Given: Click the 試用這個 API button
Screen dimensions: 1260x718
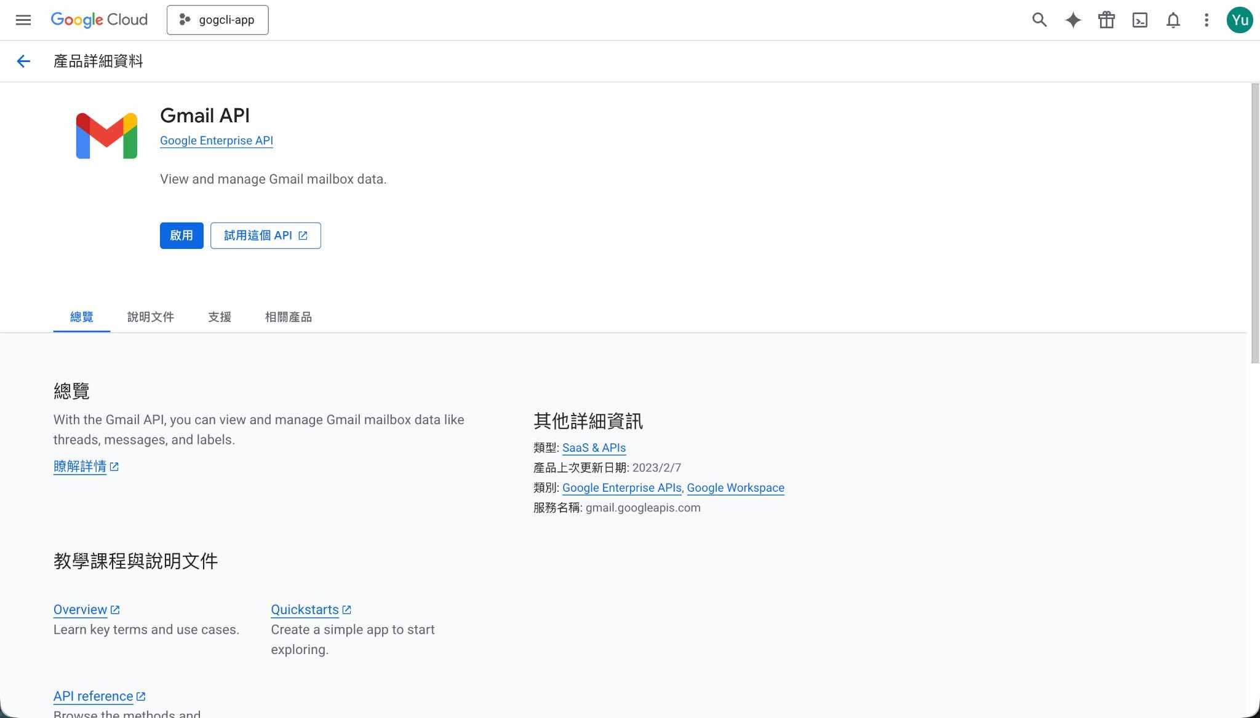Looking at the screenshot, I should [265, 235].
